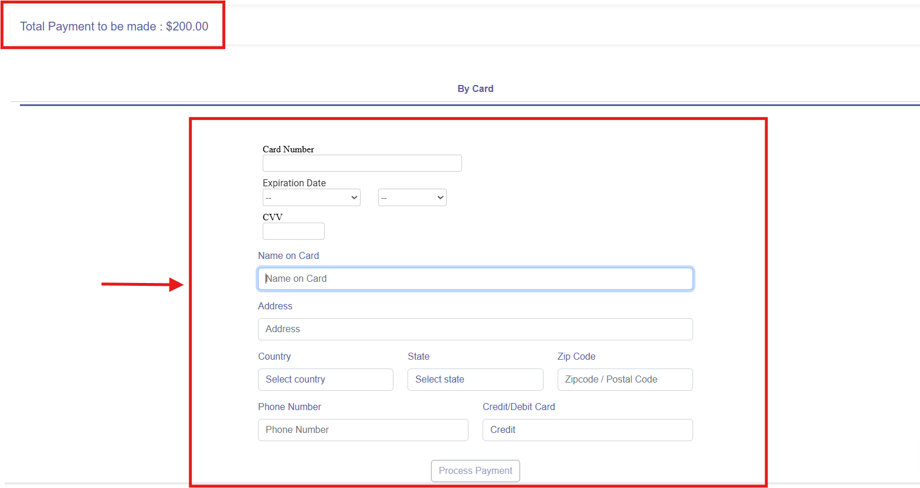
Task: Click the Zip Code label
Action: click(576, 356)
